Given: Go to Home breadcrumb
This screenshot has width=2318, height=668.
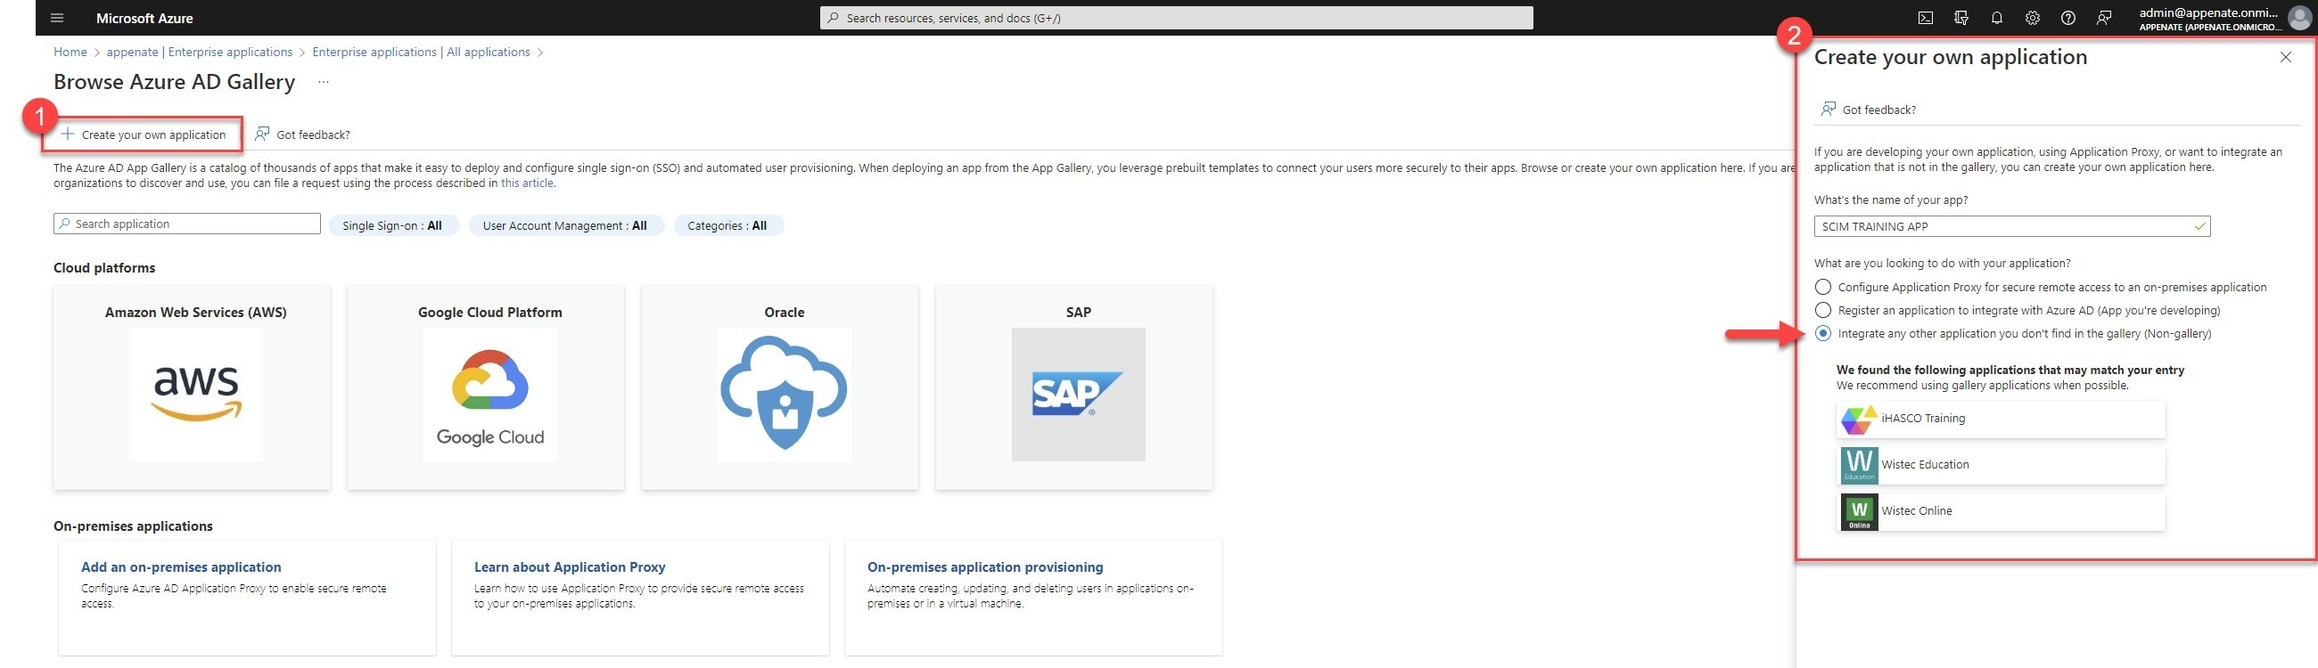Looking at the screenshot, I should 70,53.
